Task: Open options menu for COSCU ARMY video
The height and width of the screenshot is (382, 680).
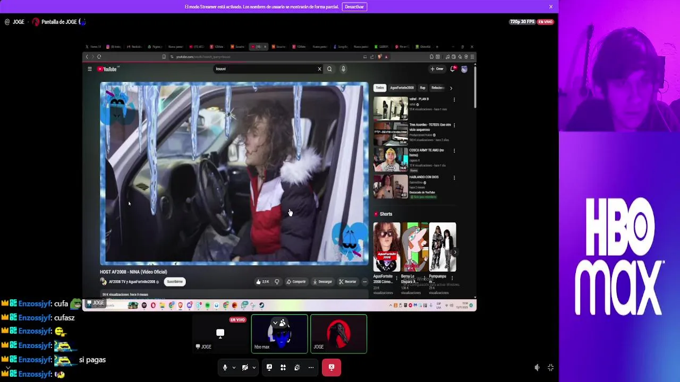Action: click(454, 151)
